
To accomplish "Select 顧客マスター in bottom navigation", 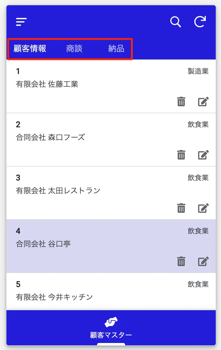I will (111, 335).
